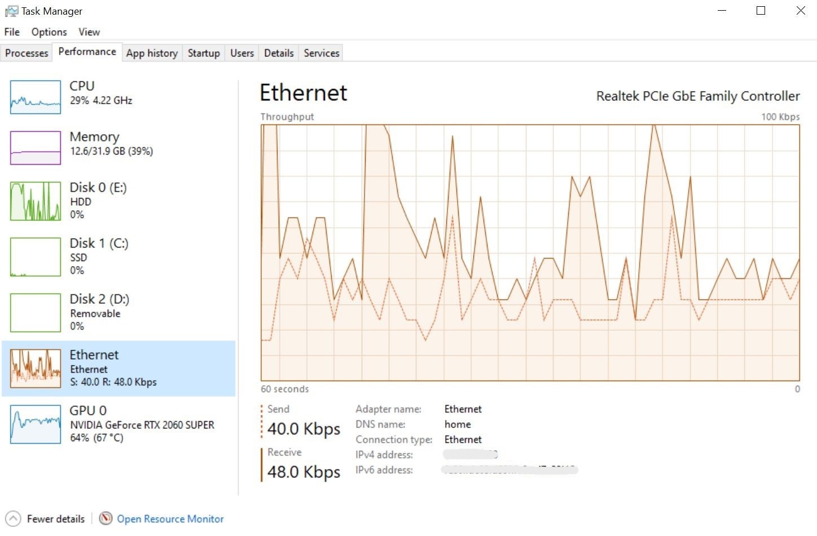Select the Disk 1 (C:) activity thumbnail
Image resolution: width=817 pixels, height=536 pixels.
(36, 257)
